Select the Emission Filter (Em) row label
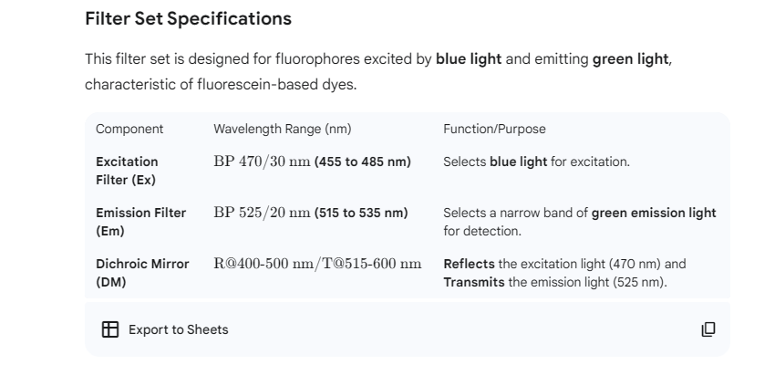The width and height of the screenshot is (775, 365). [x=140, y=222]
